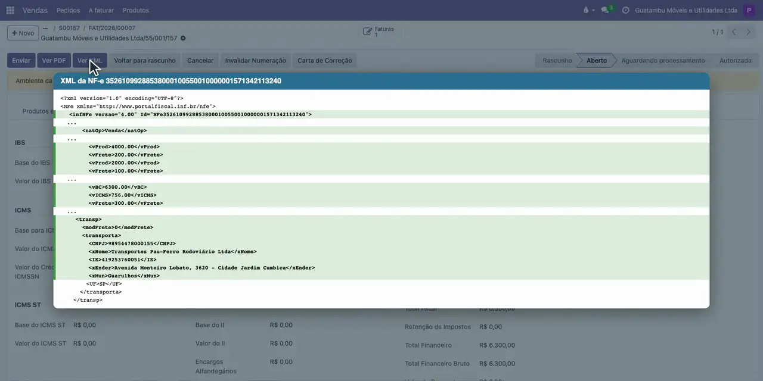Click the XML da NF-e dialog title

point(170,81)
